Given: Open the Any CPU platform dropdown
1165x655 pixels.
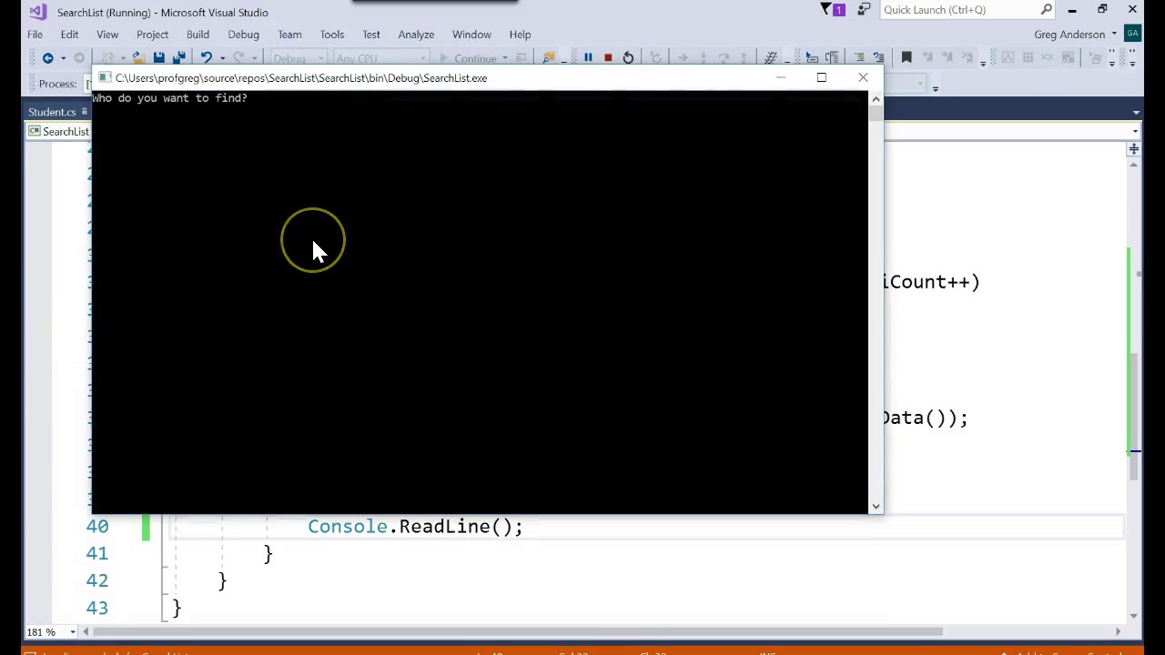Looking at the screenshot, I should (380, 58).
